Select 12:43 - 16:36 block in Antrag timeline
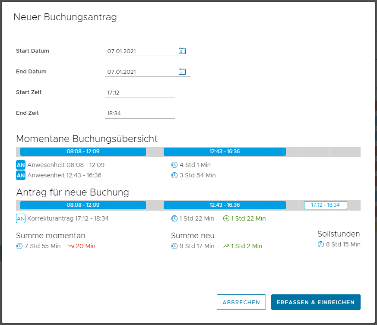This screenshot has height=325, width=377. click(x=225, y=205)
